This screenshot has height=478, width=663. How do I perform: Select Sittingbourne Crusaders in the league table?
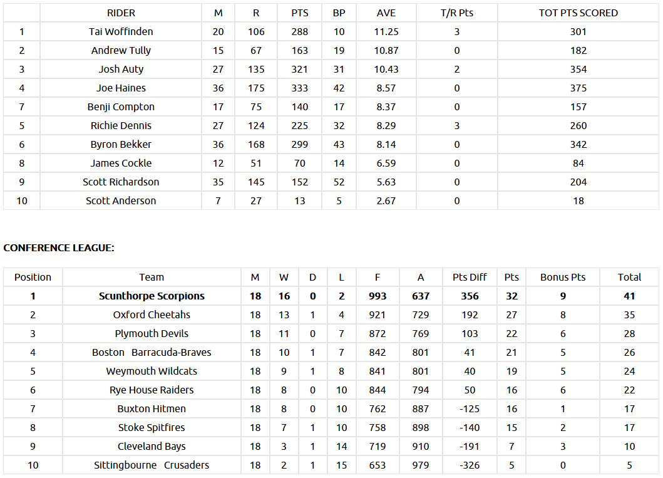click(x=152, y=465)
